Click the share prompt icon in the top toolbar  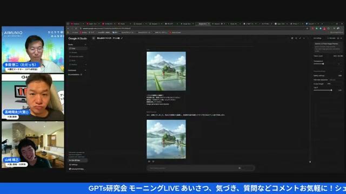pyautogui.click(x=296, y=38)
